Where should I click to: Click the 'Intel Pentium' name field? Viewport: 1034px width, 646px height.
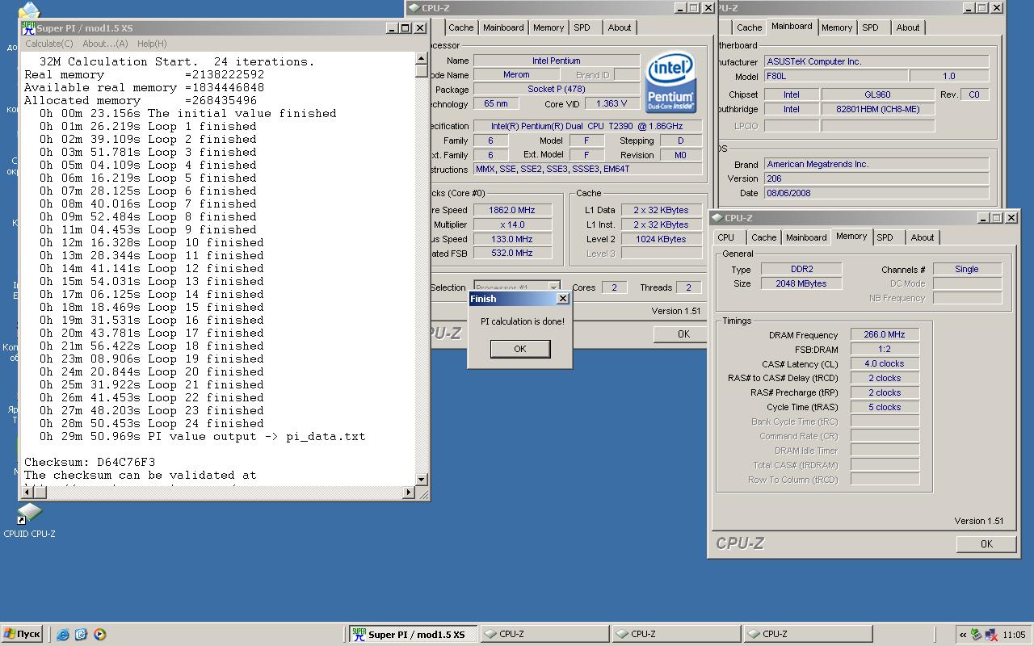[x=556, y=61]
